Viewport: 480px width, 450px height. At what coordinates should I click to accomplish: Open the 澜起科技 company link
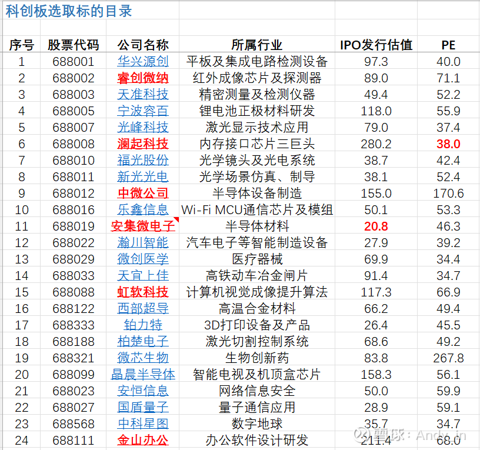143,144
